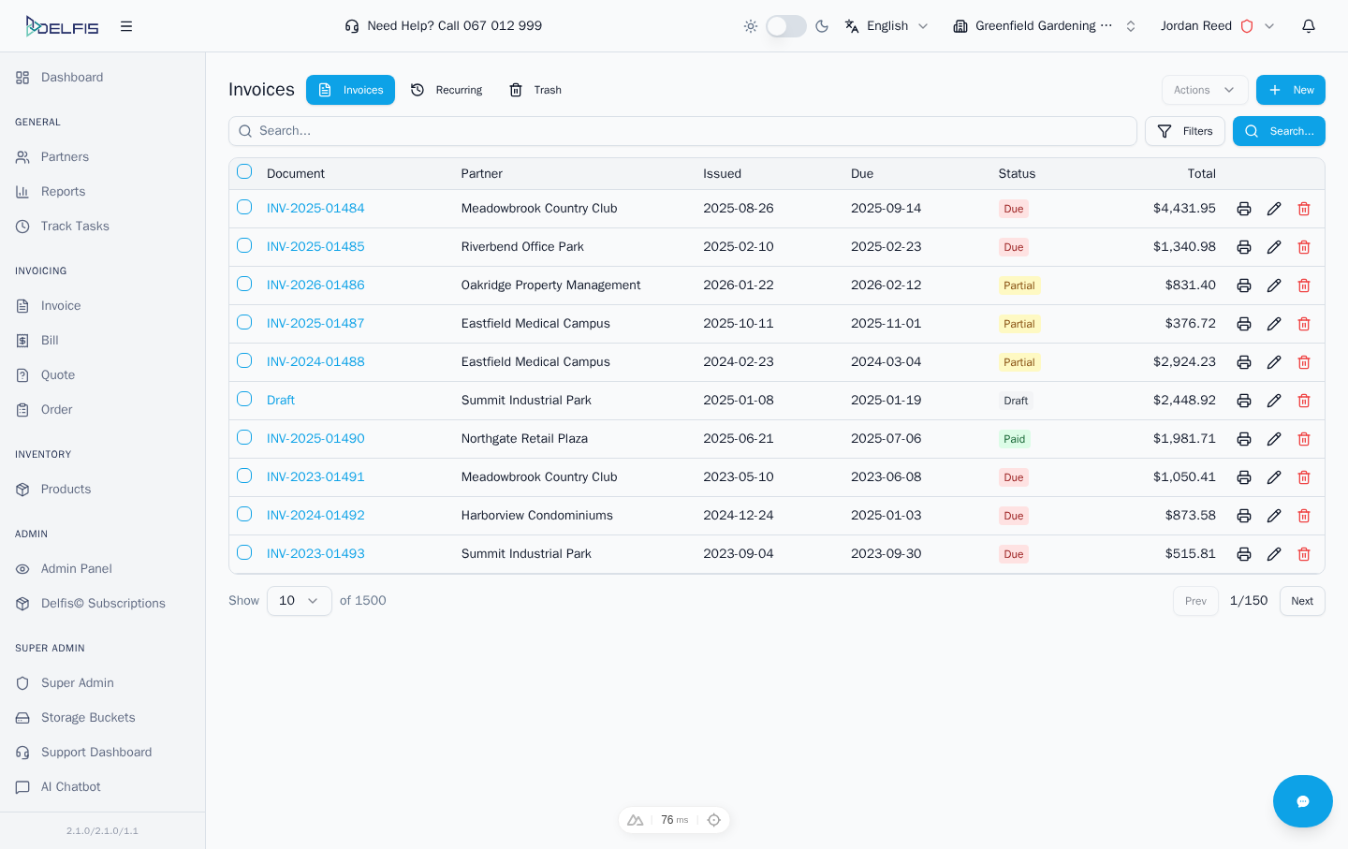
Task: Change rows shown via the 10 dropdown
Action: pos(299,600)
